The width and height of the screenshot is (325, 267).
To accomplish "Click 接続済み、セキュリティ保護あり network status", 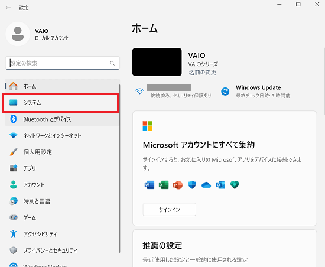I will point(181,96).
